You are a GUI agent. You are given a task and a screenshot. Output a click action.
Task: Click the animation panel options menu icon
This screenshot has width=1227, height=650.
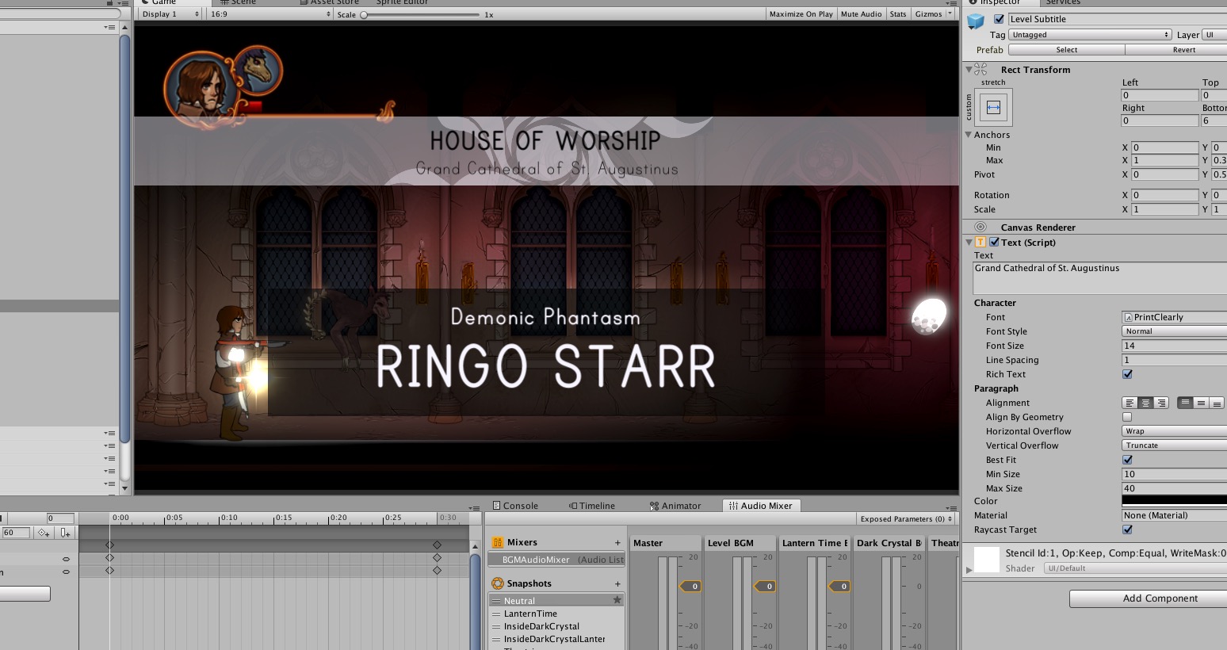pos(476,508)
